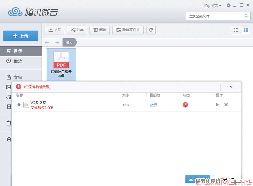Click the 名称 column header
The image size is (253, 186).
click(x=20, y=95)
